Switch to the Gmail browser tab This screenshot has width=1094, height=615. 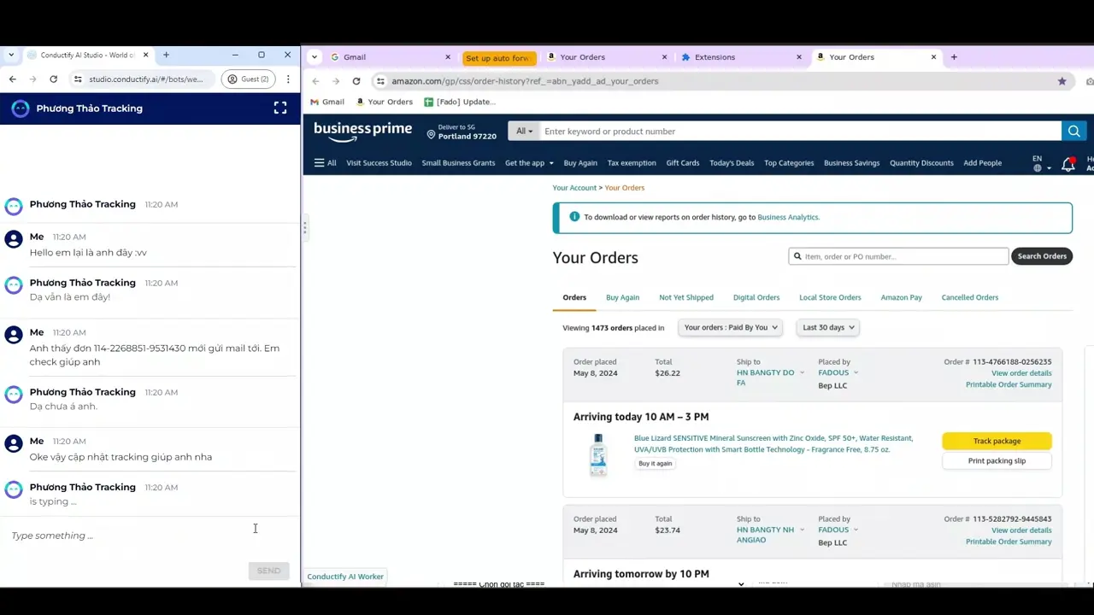(x=391, y=57)
